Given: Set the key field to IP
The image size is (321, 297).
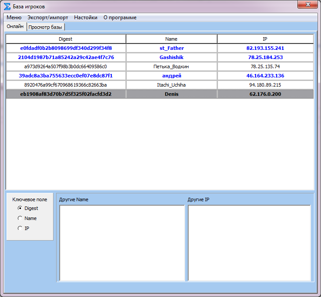Looking at the screenshot, I should (x=20, y=228).
